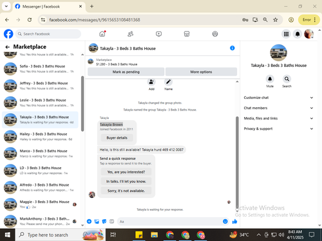Viewport: 322px width, 241px height.
Task: Open more actions plus icon in composer
Action: click(89, 221)
